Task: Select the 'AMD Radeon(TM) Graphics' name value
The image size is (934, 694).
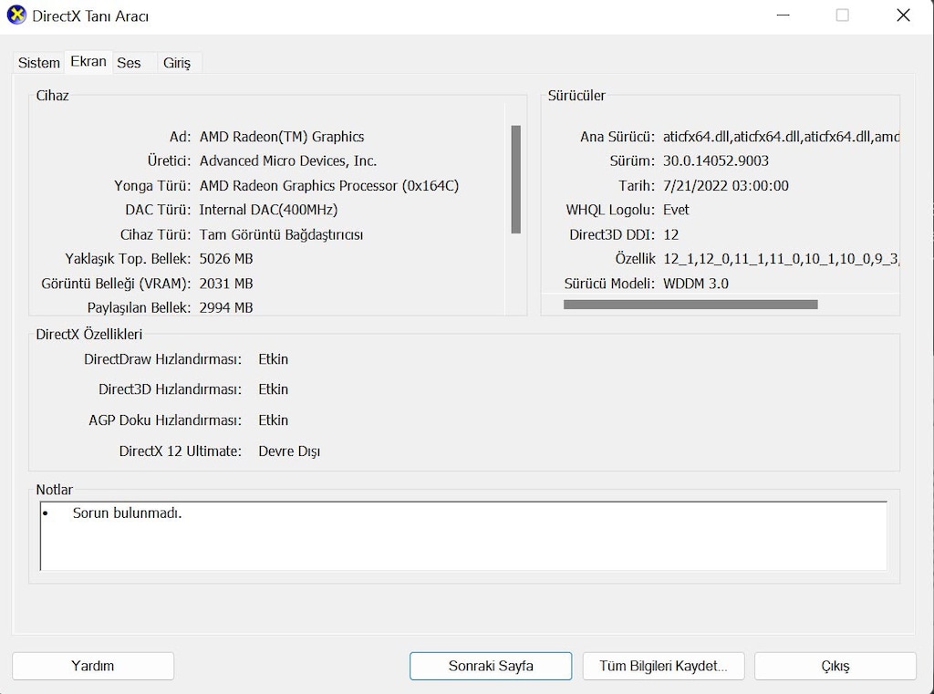Action: tap(282, 137)
